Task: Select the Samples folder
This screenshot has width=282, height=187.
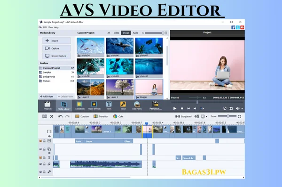Action: point(56,73)
